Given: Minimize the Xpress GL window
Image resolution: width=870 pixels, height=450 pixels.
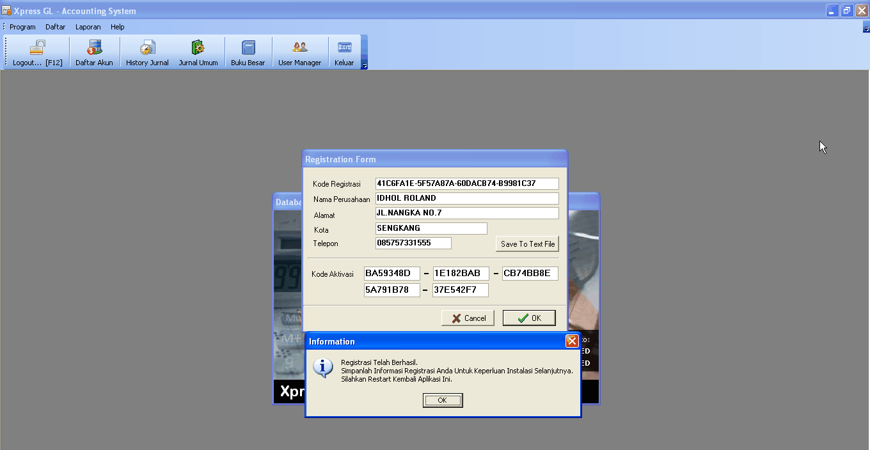Looking at the screenshot, I should click(x=832, y=10).
